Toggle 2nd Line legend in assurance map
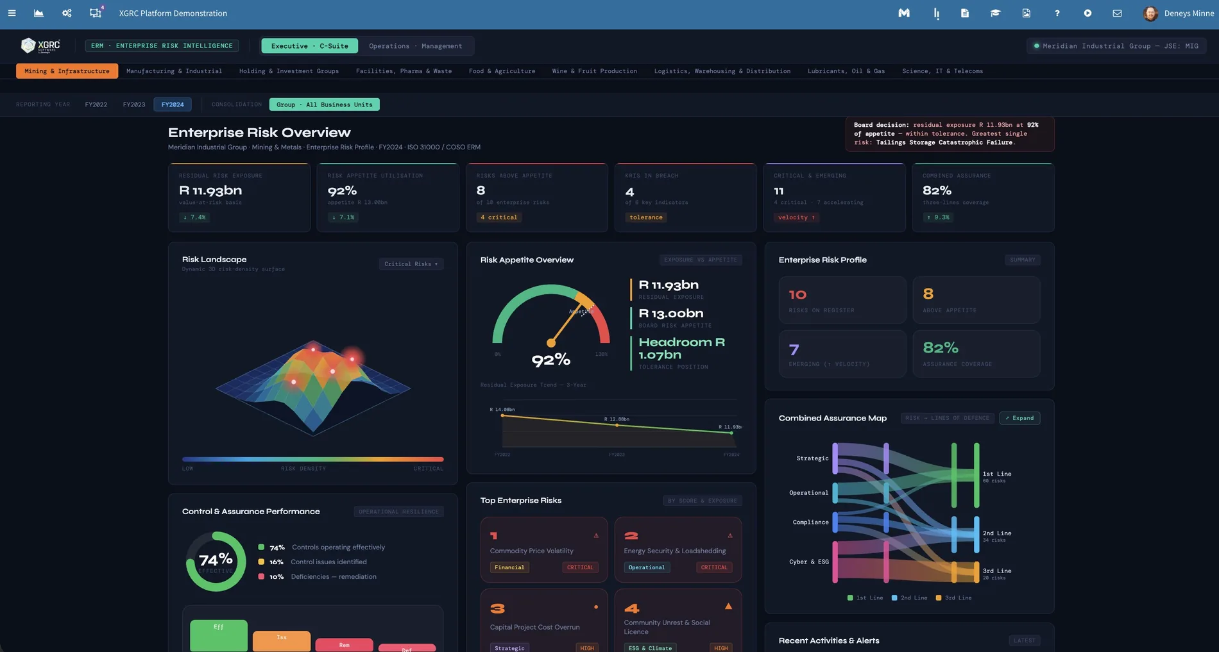Image resolution: width=1219 pixels, height=652 pixels. 909,598
